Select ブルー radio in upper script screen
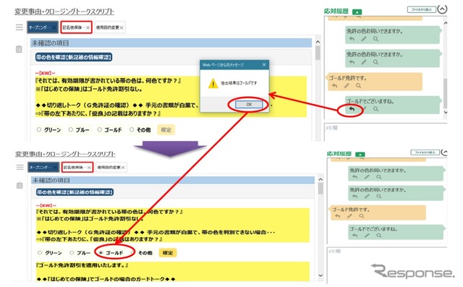The width and height of the screenshot is (463, 287). coord(71,129)
